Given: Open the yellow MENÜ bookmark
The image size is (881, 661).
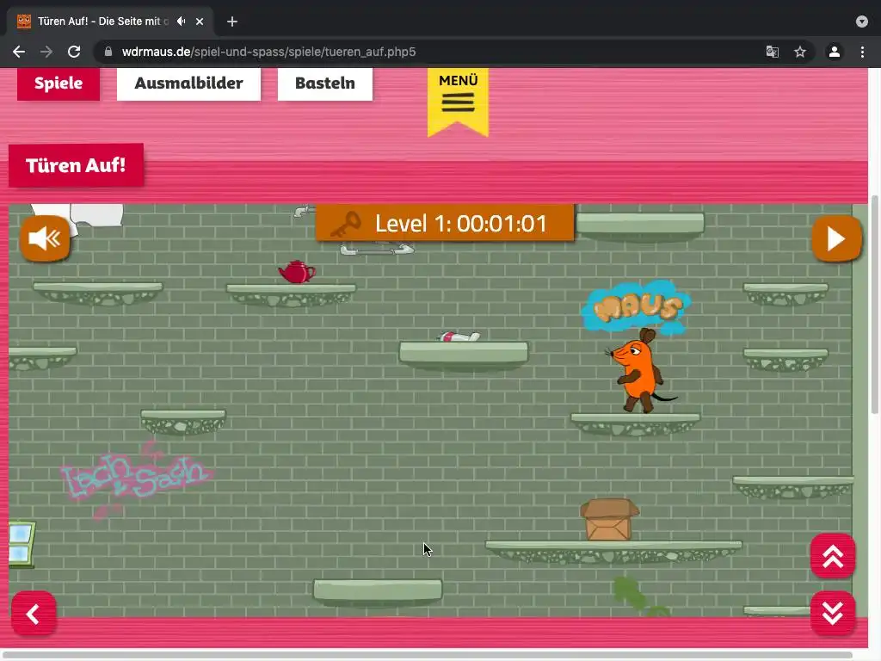Looking at the screenshot, I should click(x=458, y=102).
